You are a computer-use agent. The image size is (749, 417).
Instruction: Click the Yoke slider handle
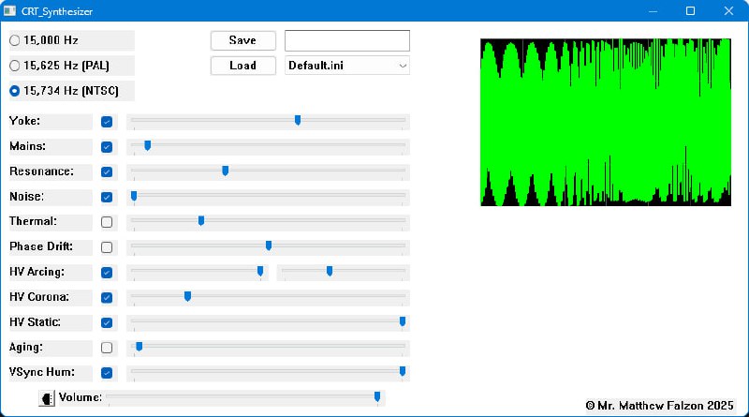[x=298, y=120]
